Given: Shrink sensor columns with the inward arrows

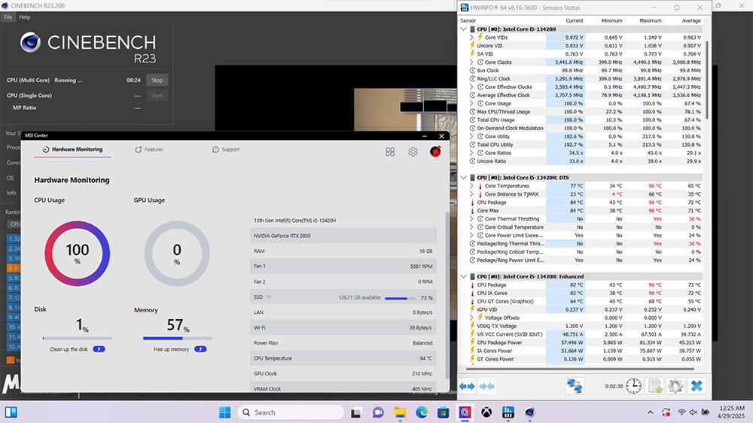Looking at the screenshot, I should pos(486,386).
